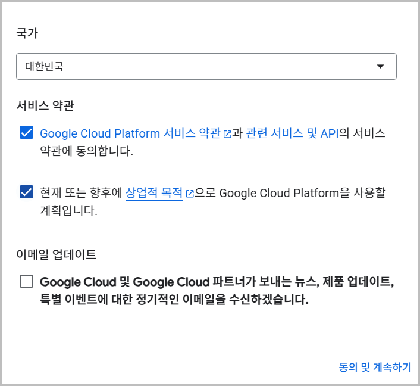The width and height of the screenshot is (420, 386).
Task: Click the dropdown triangle in the country field
Action: pyautogui.click(x=381, y=66)
